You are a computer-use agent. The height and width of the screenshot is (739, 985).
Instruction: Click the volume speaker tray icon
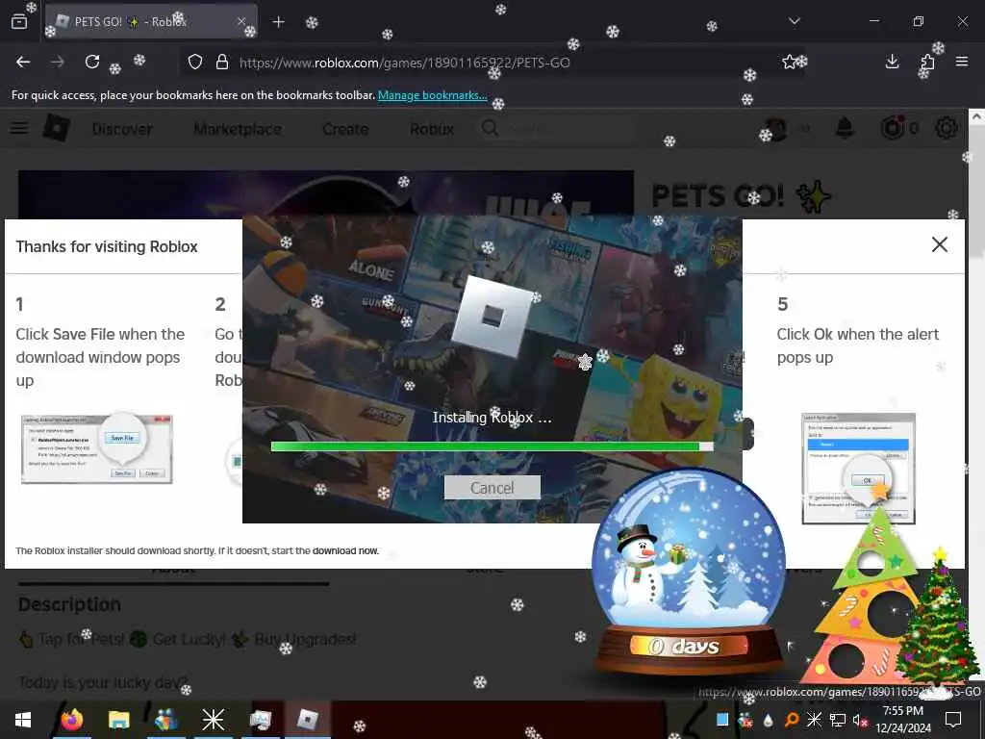(x=859, y=720)
